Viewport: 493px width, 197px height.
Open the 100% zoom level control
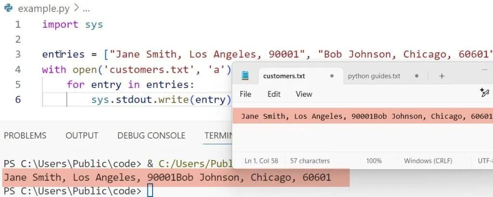[x=374, y=161]
